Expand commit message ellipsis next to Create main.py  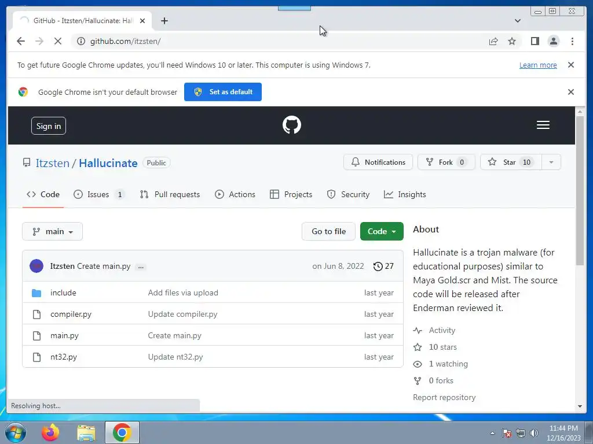pos(141,267)
